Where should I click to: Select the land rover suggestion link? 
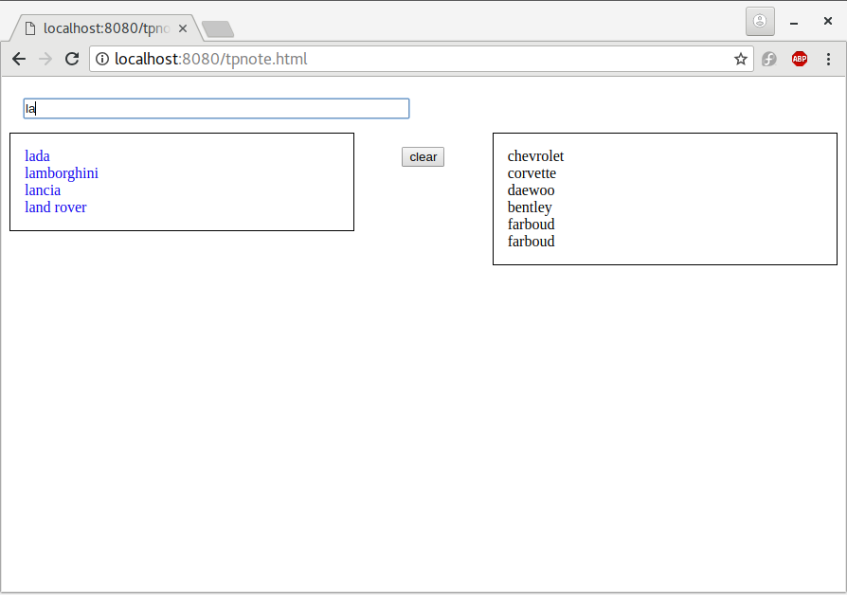[56, 207]
